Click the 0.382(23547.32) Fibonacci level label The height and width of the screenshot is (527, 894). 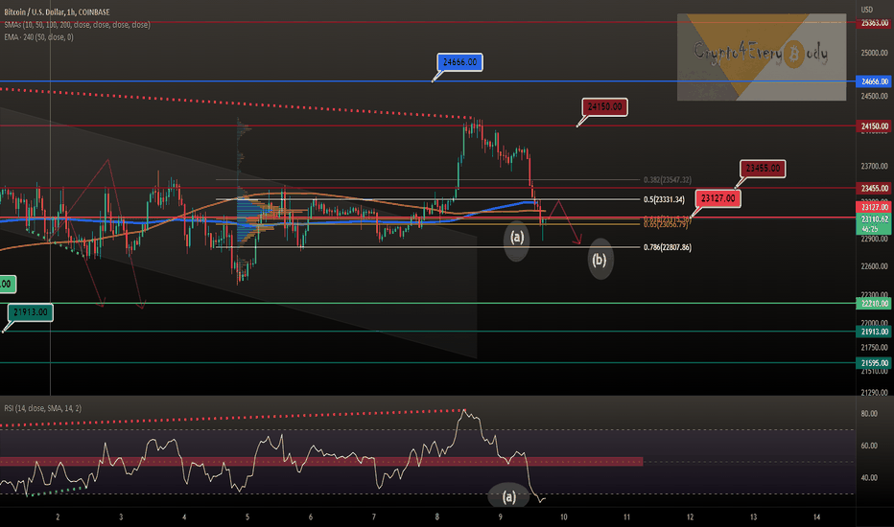[667, 180]
